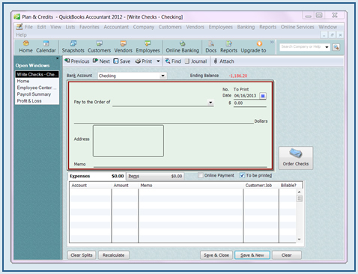Select Home in Open Windows list
This screenshot has width=358, height=274.
[x=37, y=81]
